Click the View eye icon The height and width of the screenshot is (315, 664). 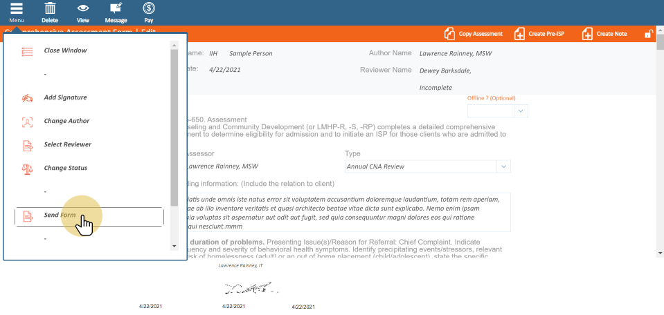tap(83, 9)
